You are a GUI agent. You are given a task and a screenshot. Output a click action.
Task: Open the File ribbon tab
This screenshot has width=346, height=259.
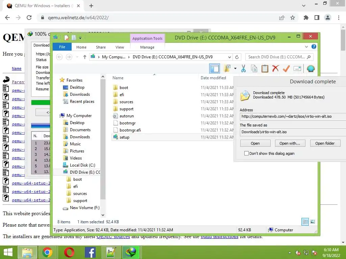[x=62, y=47]
